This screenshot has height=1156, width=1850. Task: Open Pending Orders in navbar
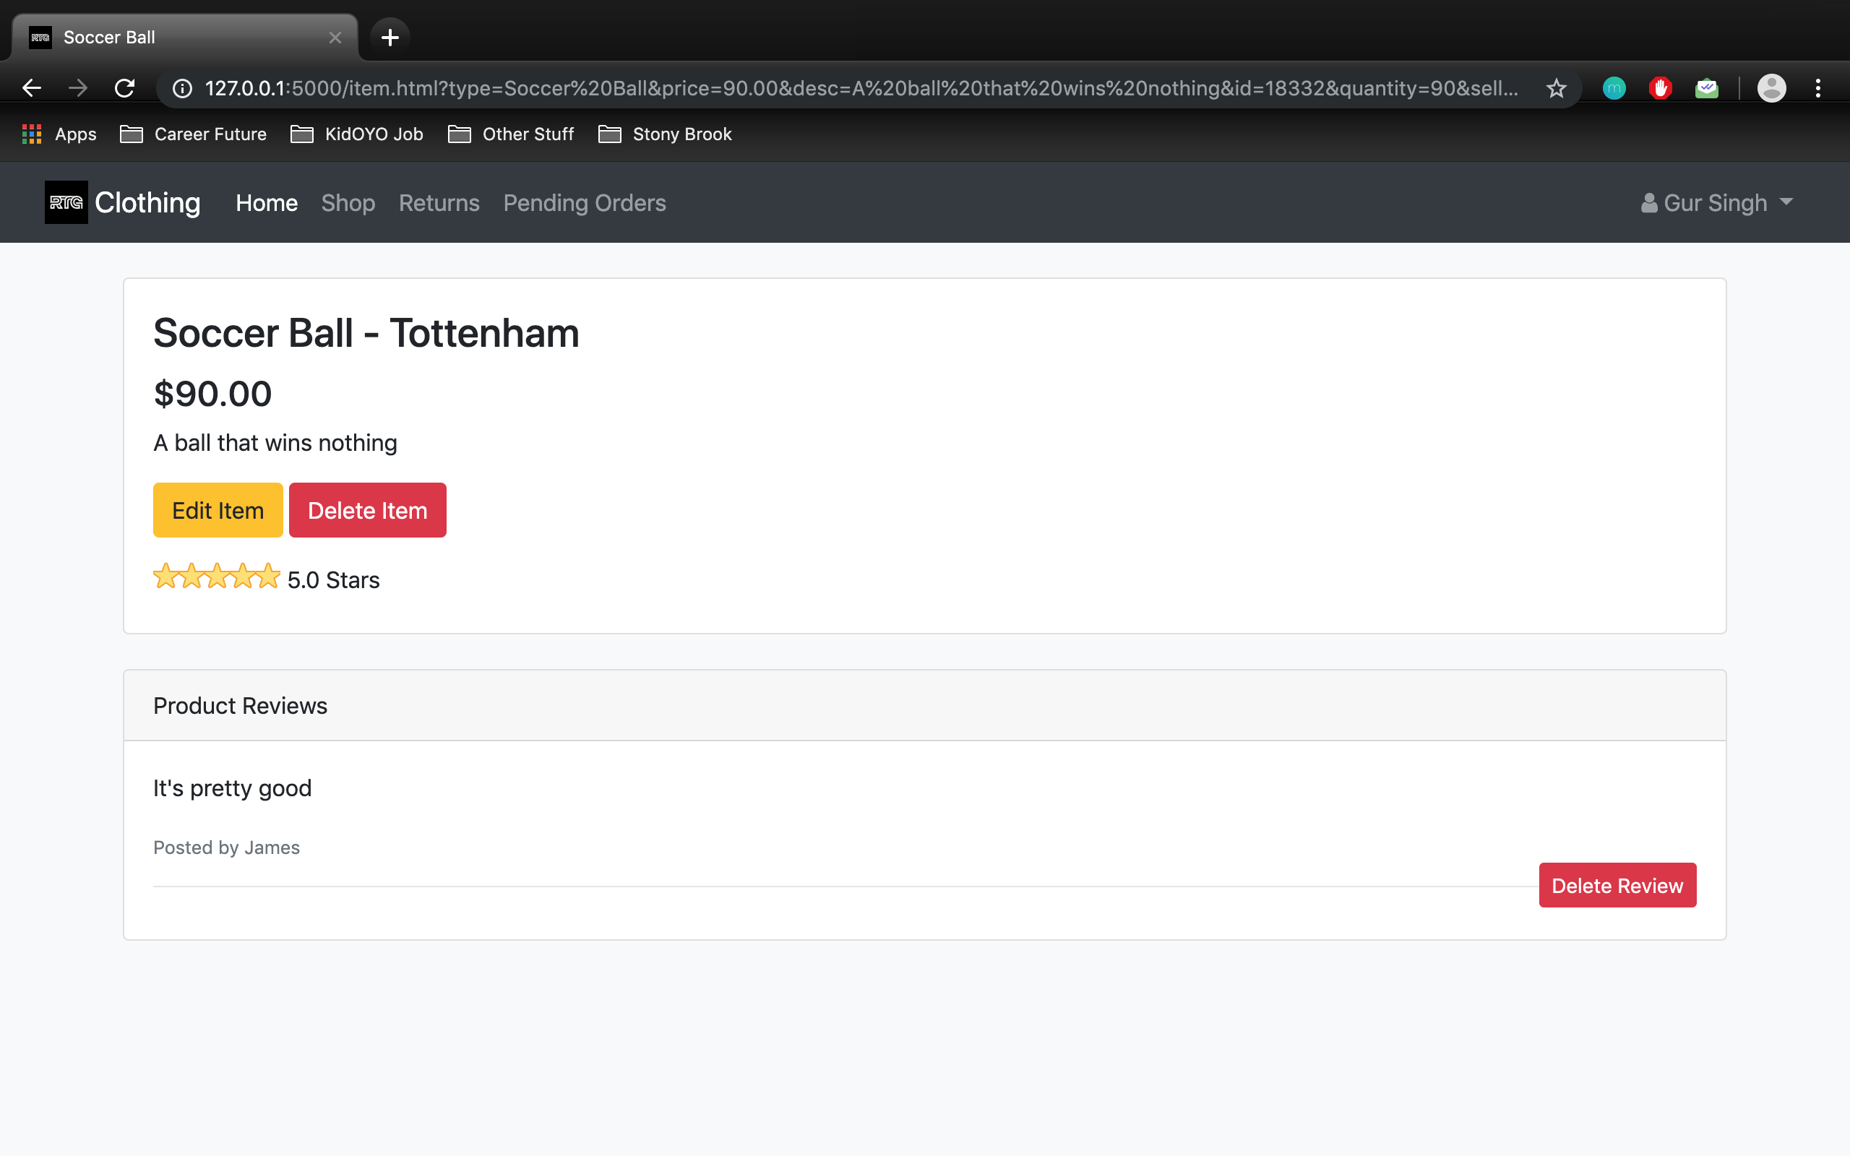click(584, 202)
